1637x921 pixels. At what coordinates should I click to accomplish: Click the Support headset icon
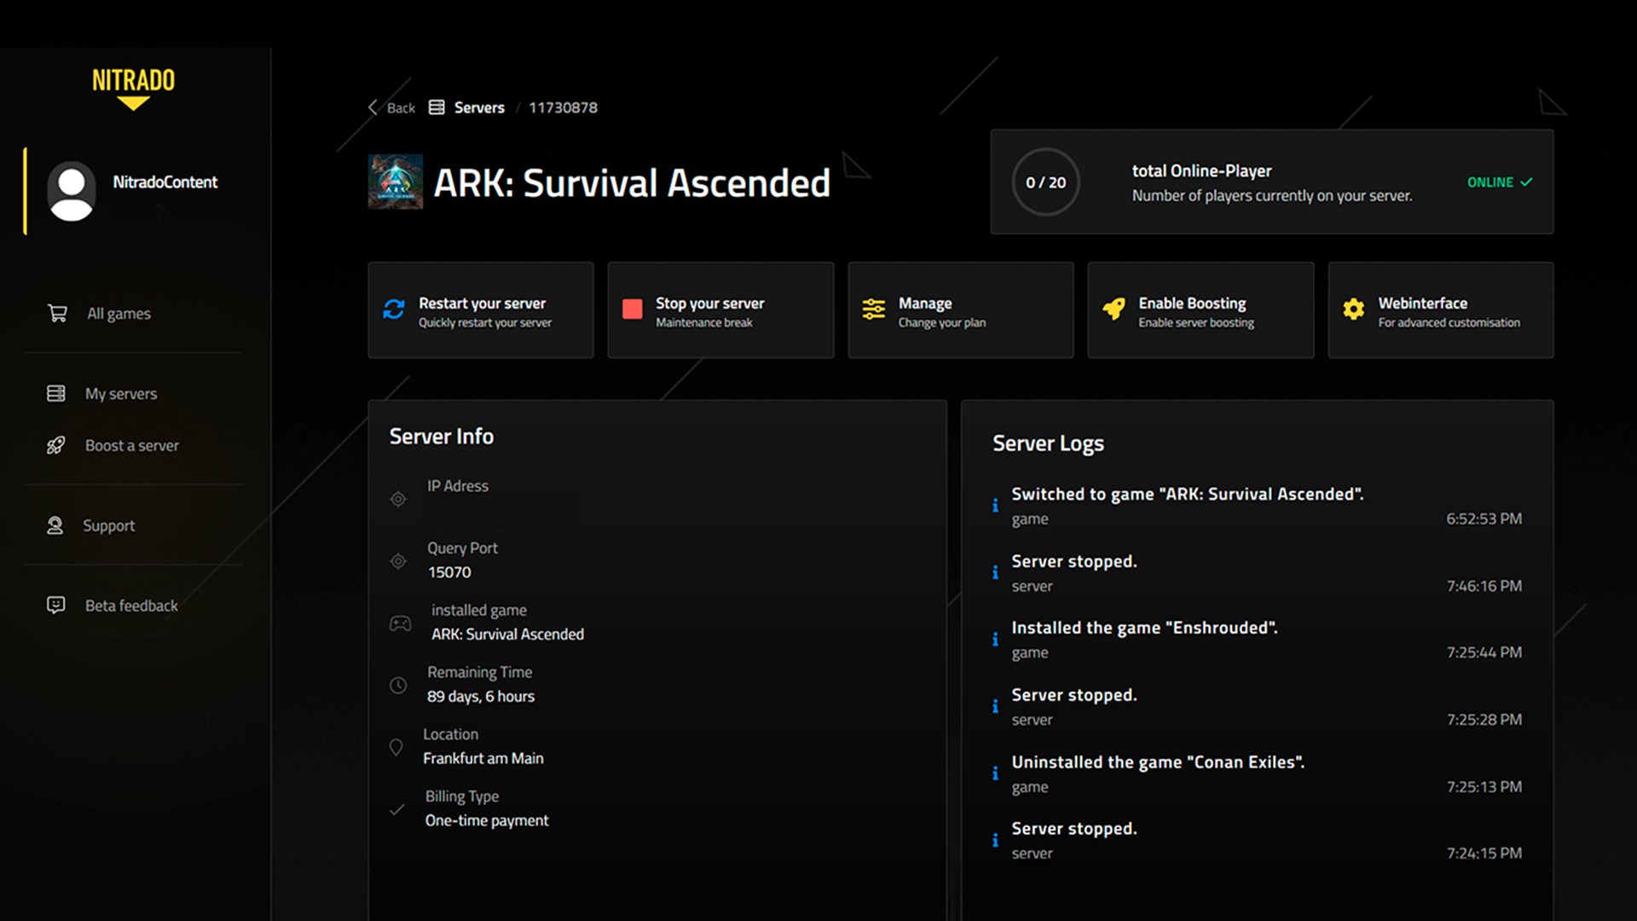point(55,525)
